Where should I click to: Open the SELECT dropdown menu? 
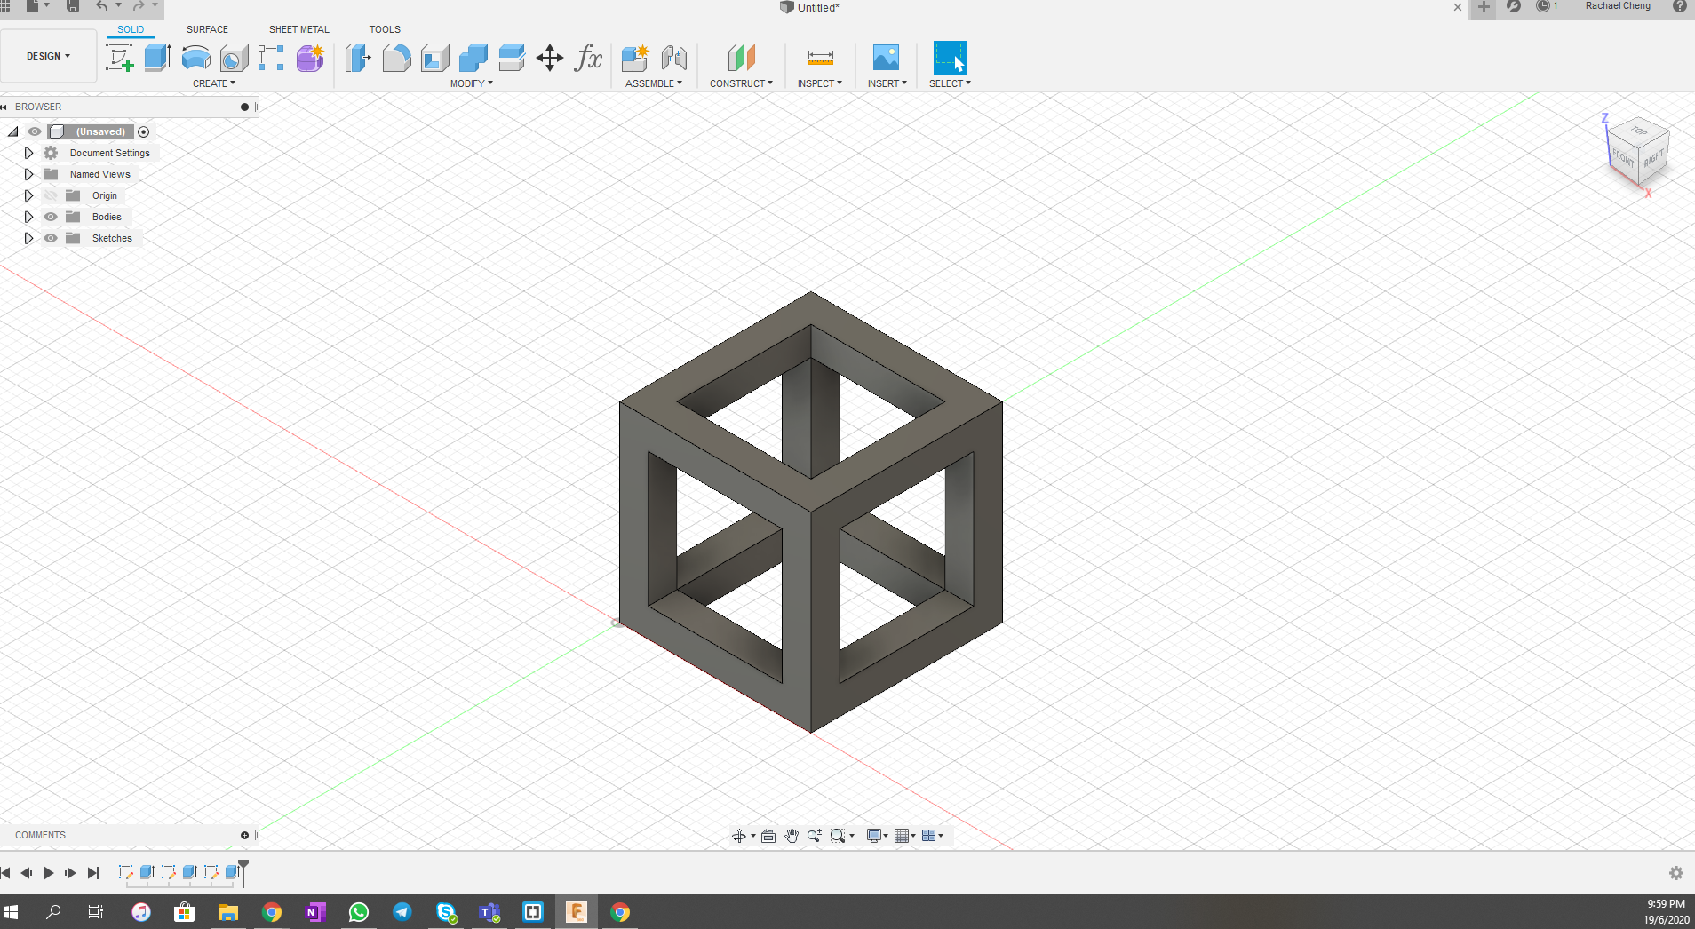click(950, 83)
